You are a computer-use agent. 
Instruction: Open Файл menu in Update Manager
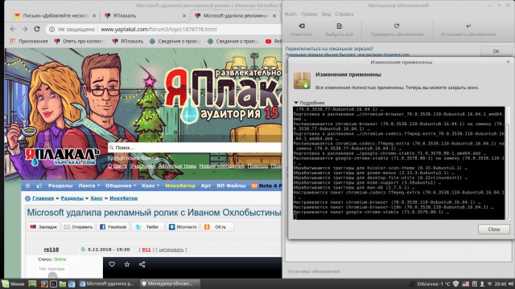pyautogui.click(x=290, y=14)
